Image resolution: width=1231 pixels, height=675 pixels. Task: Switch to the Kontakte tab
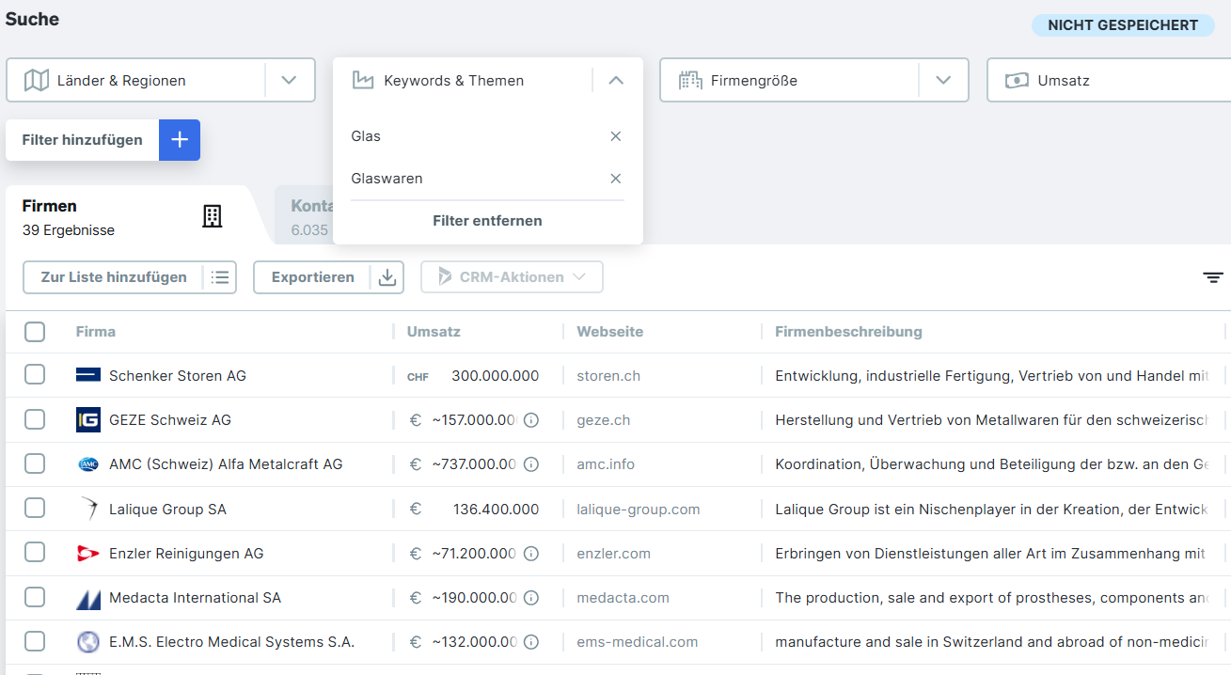click(x=303, y=217)
